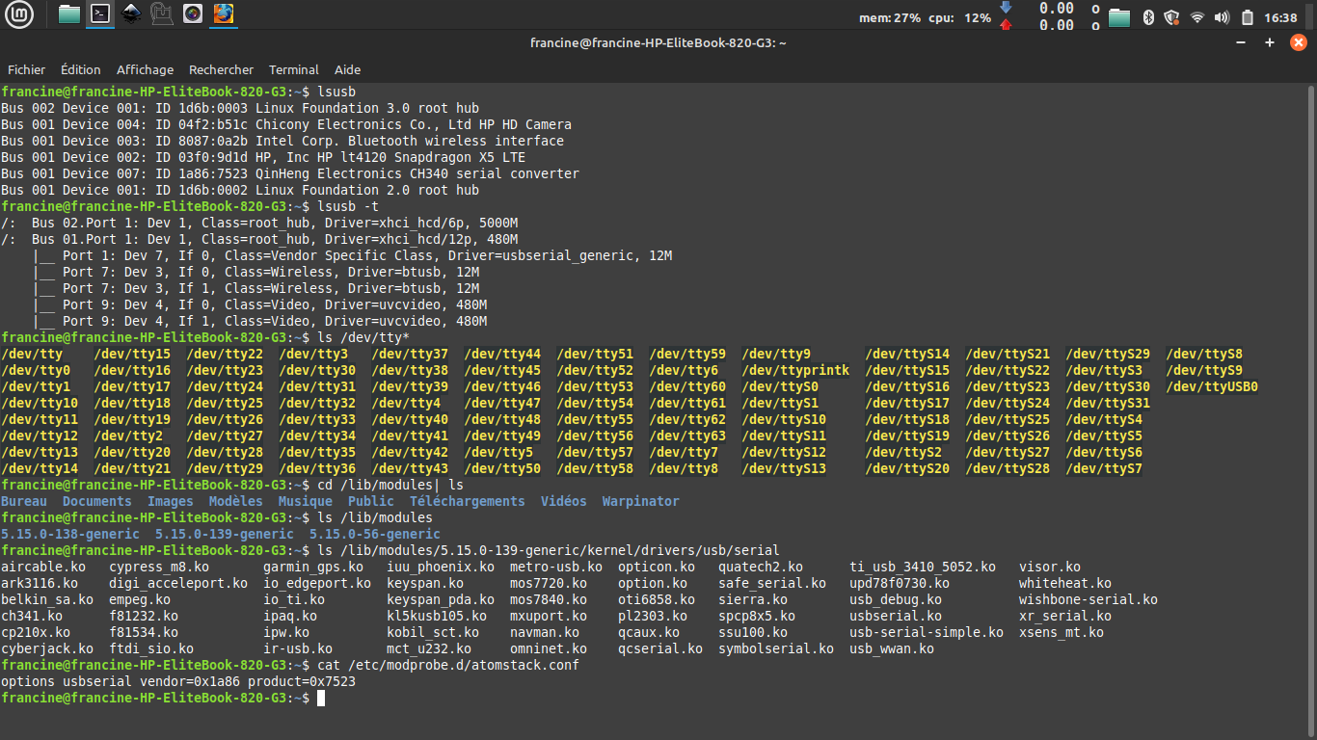Open the update manager shield icon
1317x740 pixels.
[1172, 17]
